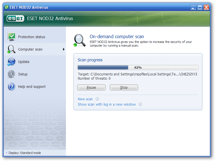
Task: Expand the Display: Standard mode triangle
Action: [7, 153]
